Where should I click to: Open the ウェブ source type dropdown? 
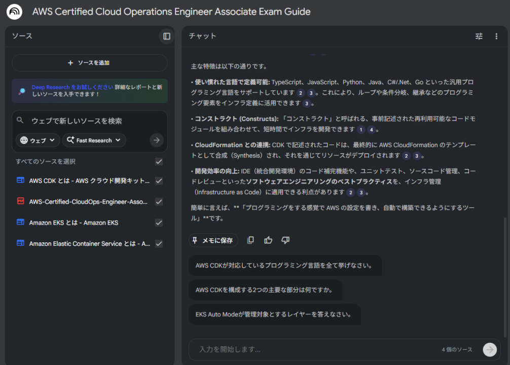38,140
